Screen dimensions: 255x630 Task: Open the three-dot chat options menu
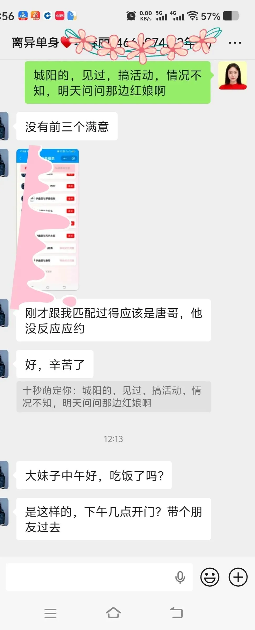(x=235, y=43)
